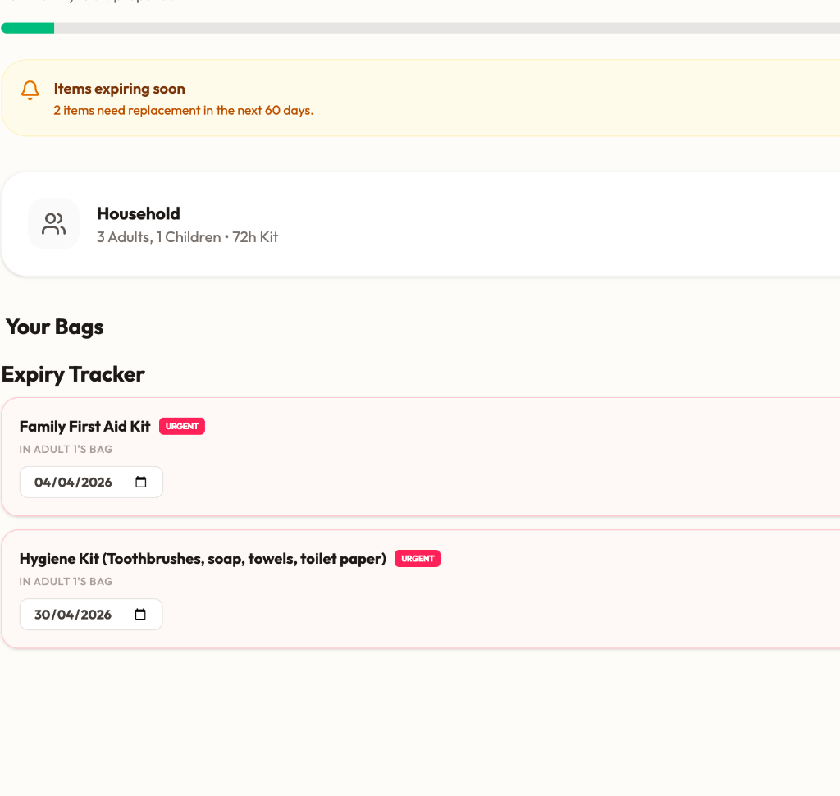840x796 pixels.
Task: Click the green filled part of progress bar
Action: (28, 29)
